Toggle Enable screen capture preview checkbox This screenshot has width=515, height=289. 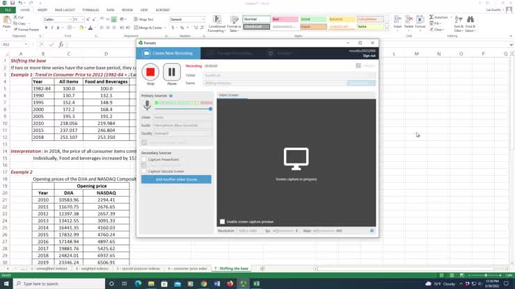(223, 222)
